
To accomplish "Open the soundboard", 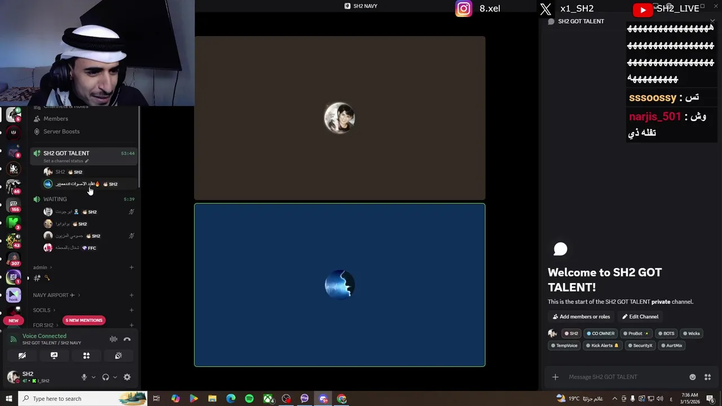I will [118, 356].
